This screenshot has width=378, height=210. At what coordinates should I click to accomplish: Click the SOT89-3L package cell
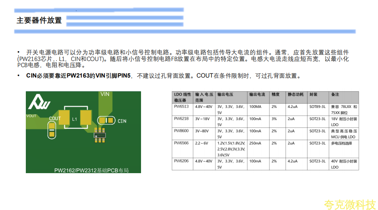pos(317,107)
